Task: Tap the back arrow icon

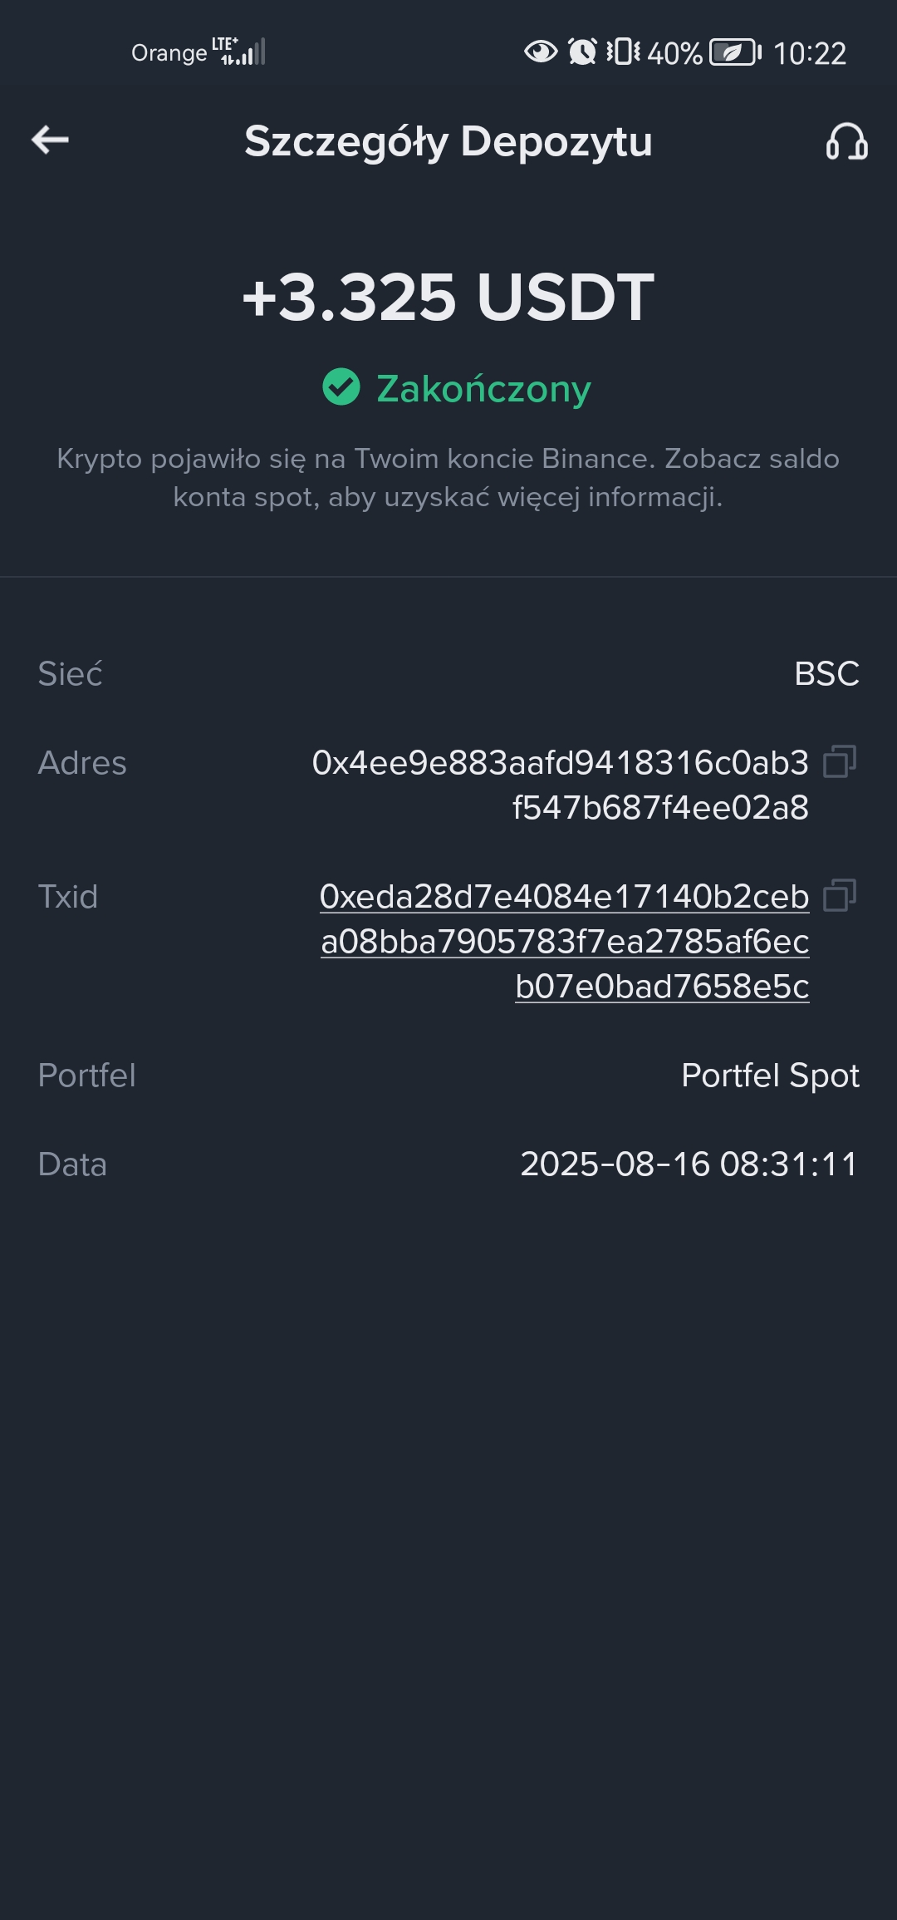Action: pyautogui.click(x=50, y=140)
